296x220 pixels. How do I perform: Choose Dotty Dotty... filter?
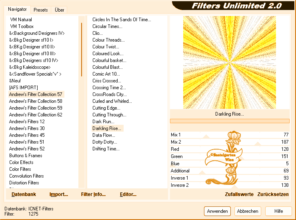coord(105,142)
